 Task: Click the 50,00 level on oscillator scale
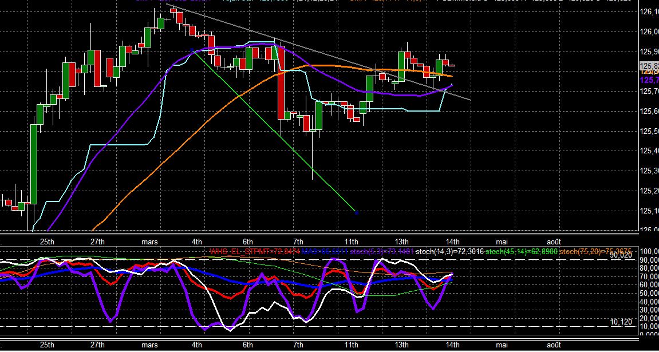(x=649, y=293)
